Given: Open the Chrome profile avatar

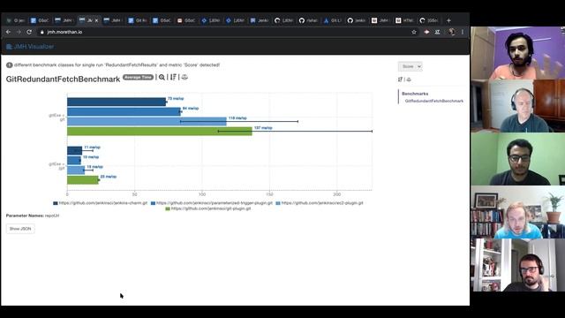Looking at the screenshot, I should 451,32.
